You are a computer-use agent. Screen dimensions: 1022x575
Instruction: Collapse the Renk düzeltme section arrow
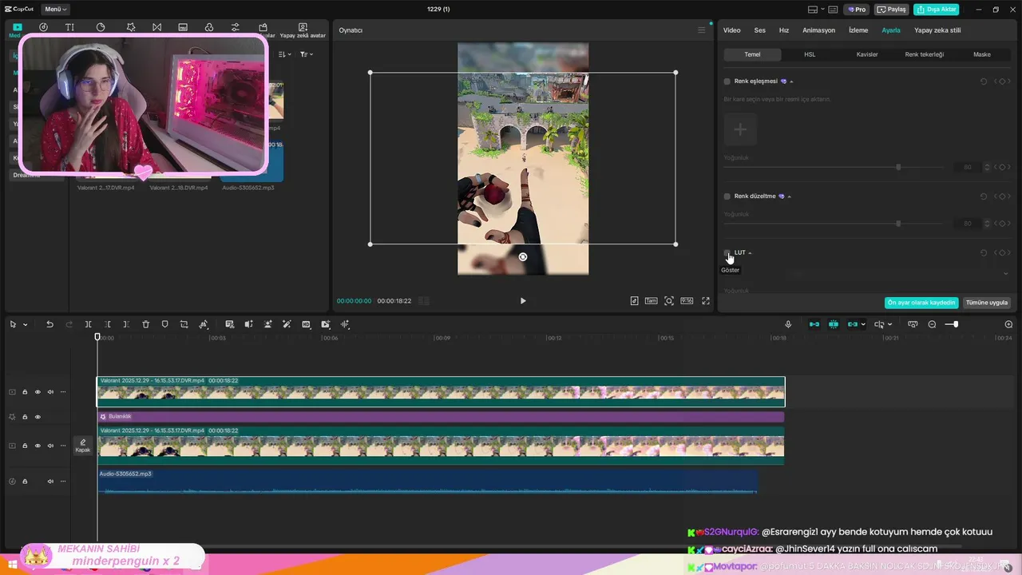point(790,196)
